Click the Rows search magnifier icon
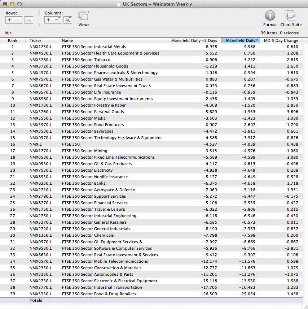This screenshot has height=309, width=308. [x=29, y=20]
